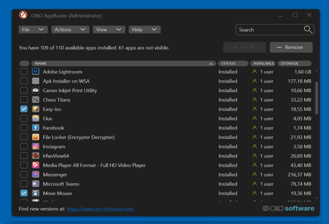The width and height of the screenshot is (329, 224).
Task: Click the user icon in f.lux row
Action: pyautogui.click(x=255, y=118)
